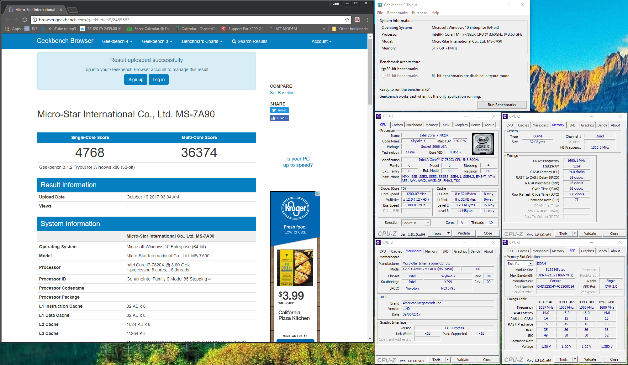
Task: Open the Benchmarks menu in Geekbench 3
Action: coord(397,13)
